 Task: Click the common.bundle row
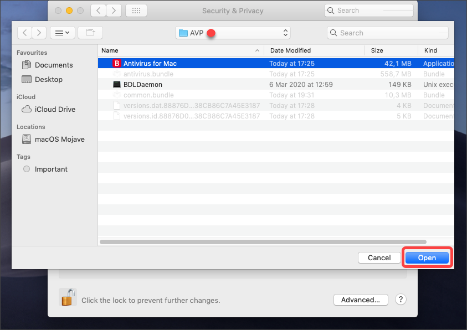(276, 95)
